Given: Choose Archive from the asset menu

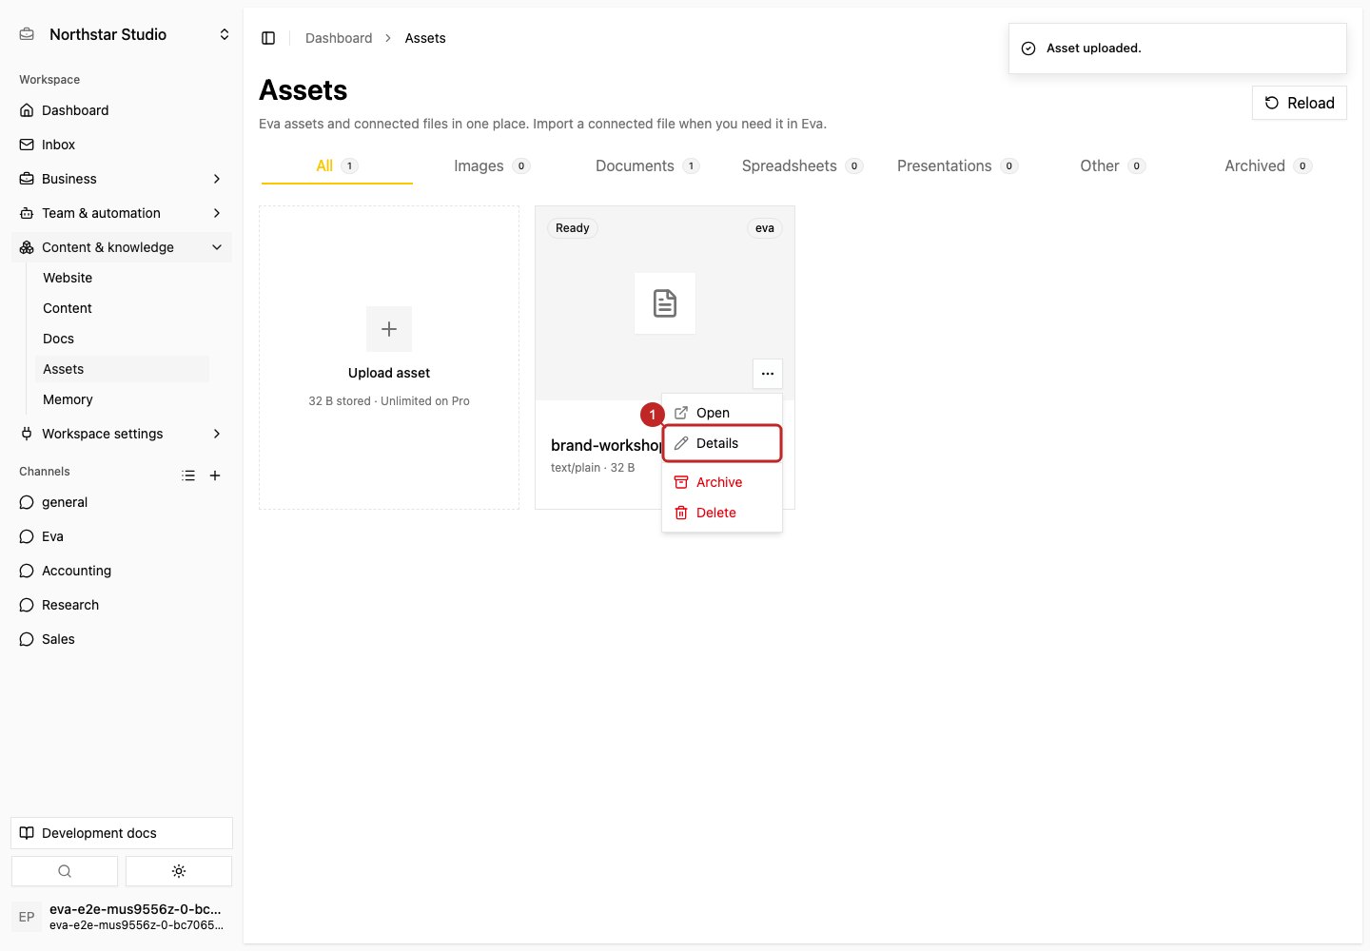Looking at the screenshot, I should [722, 482].
